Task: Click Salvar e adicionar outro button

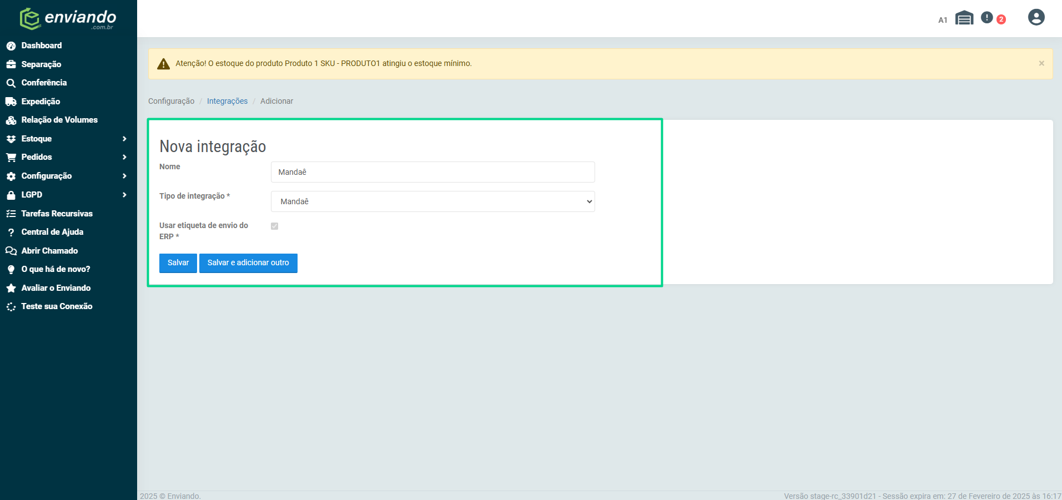Action: tap(248, 263)
